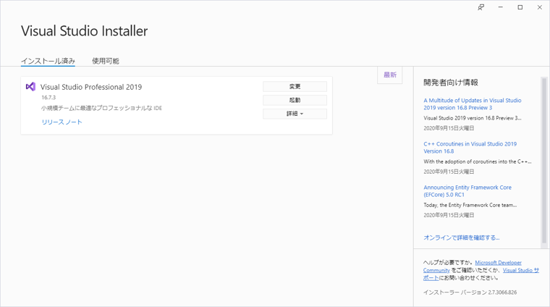The width and height of the screenshot is (550, 307).
Task: Click the version number 16.7.3
Action: coord(48,98)
